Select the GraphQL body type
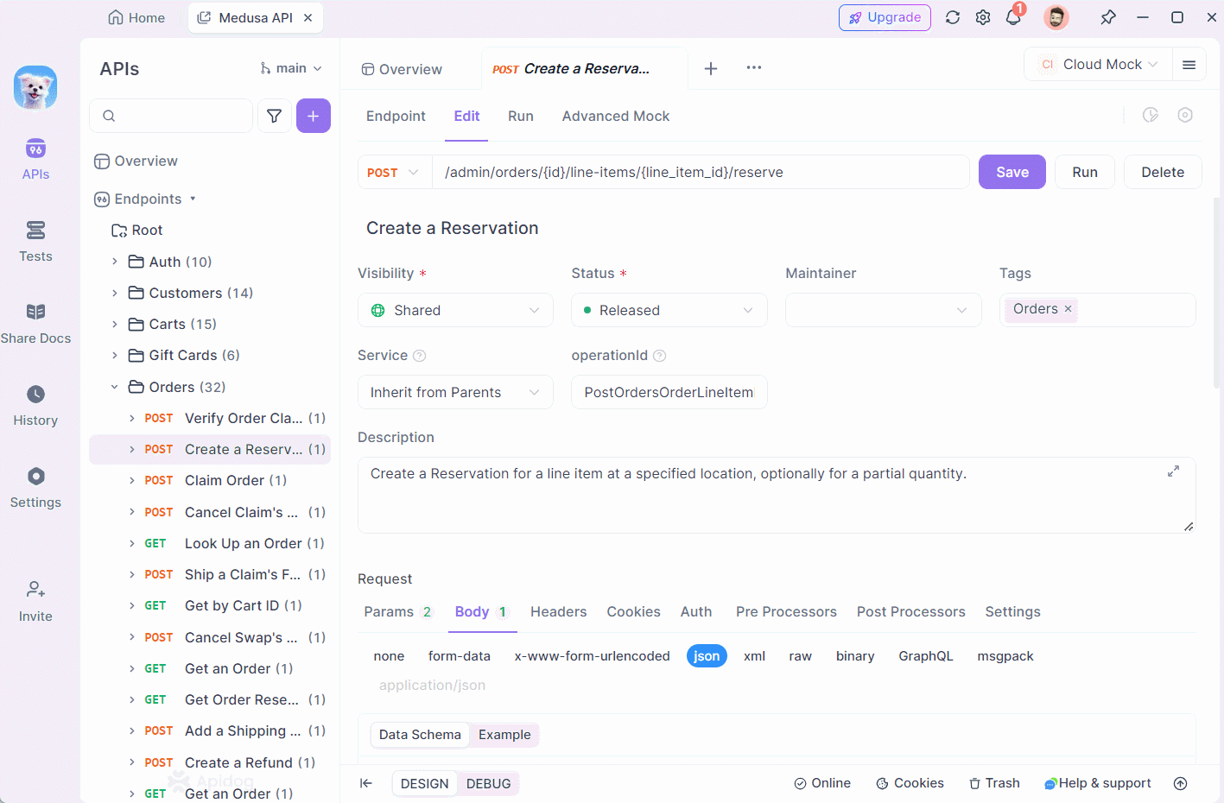 pyautogui.click(x=926, y=656)
